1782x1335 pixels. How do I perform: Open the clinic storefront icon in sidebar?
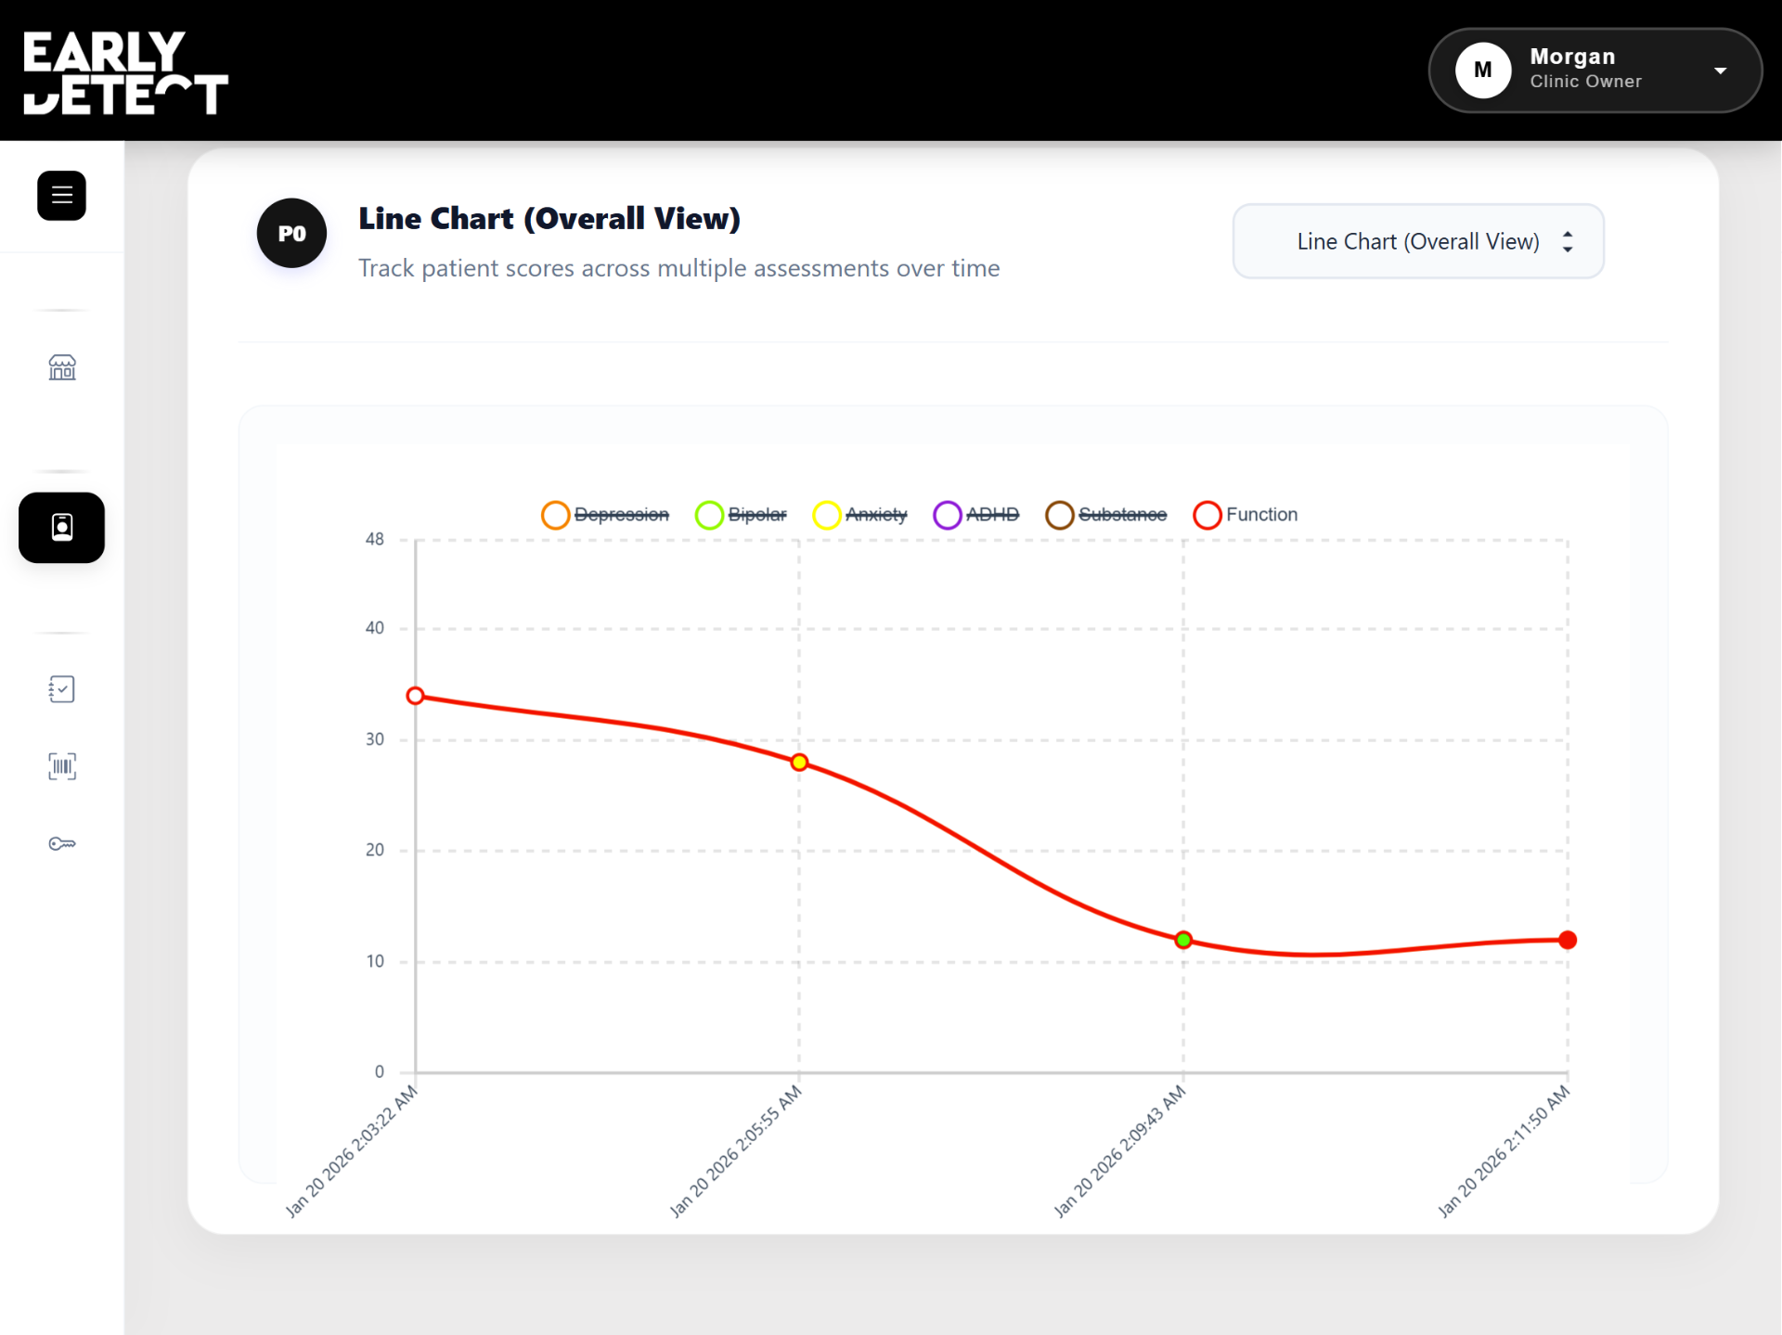tap(62, 367)
